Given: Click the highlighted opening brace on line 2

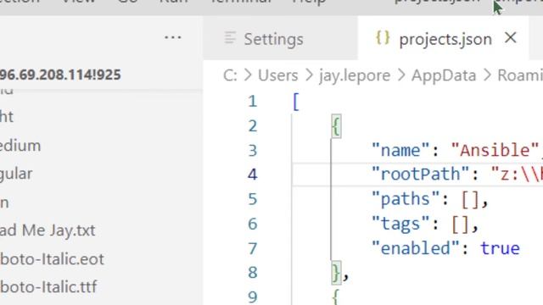Looking at the screenshot, I should pos(336,126).
